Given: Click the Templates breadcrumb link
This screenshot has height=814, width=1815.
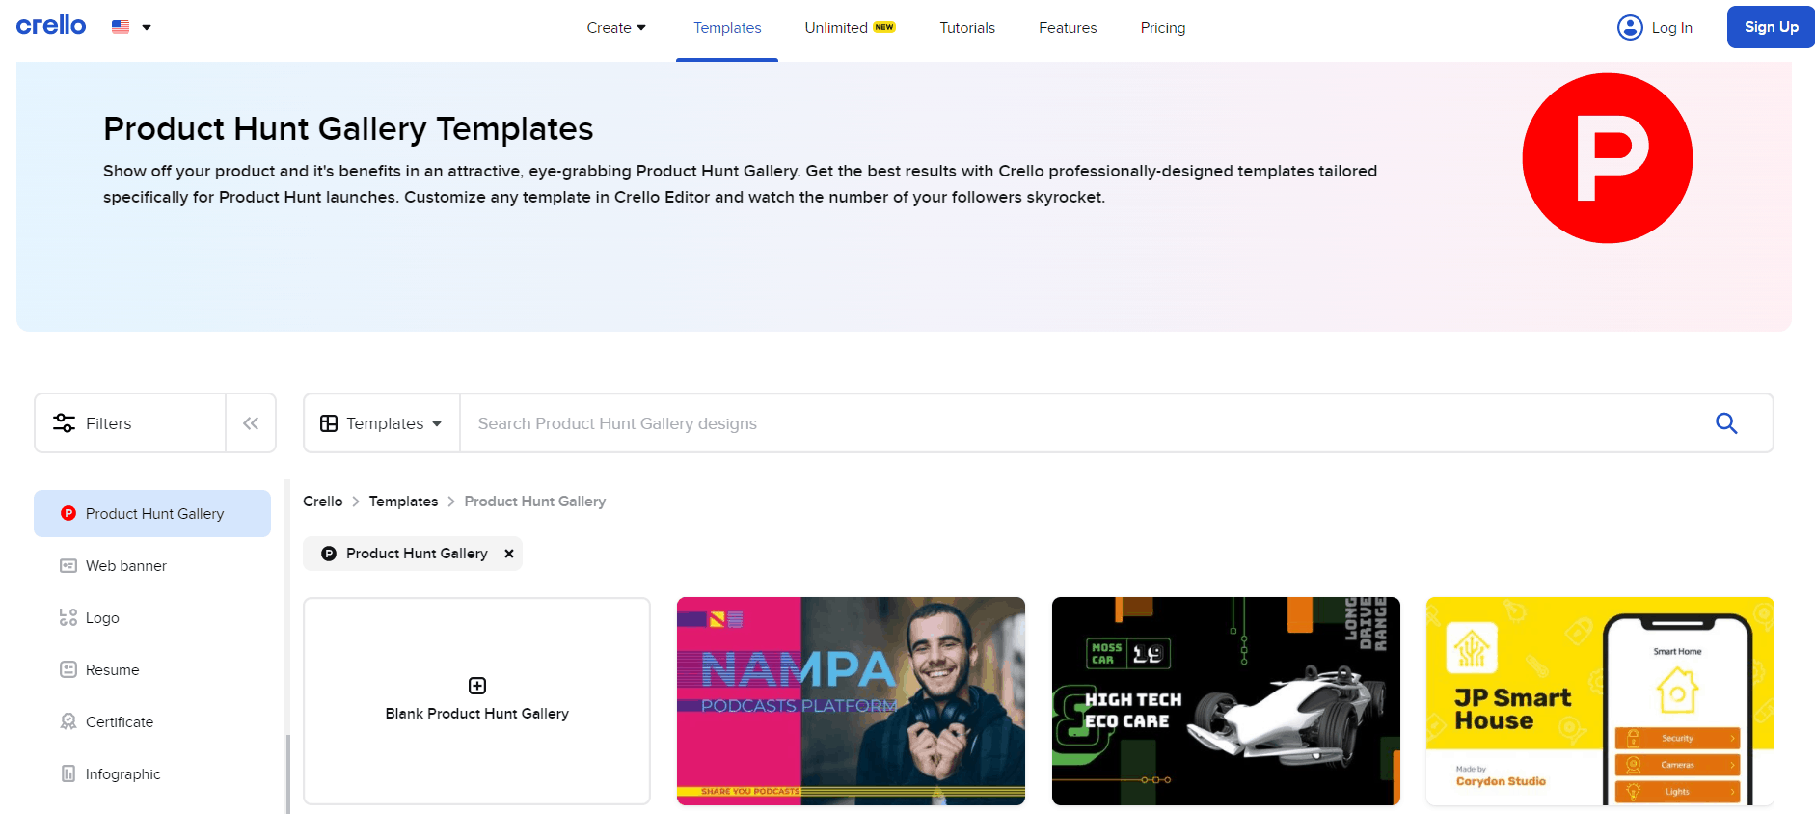Looking at the screenshot, I should click(403, 502).
